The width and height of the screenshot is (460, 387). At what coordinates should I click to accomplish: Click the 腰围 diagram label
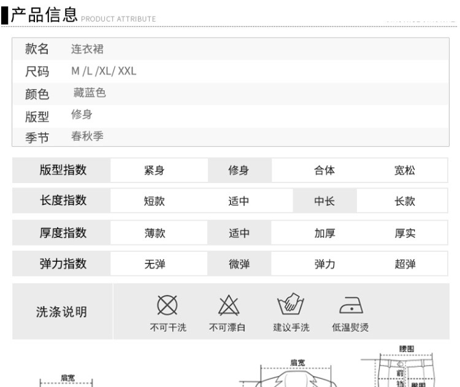coord(407,349)
